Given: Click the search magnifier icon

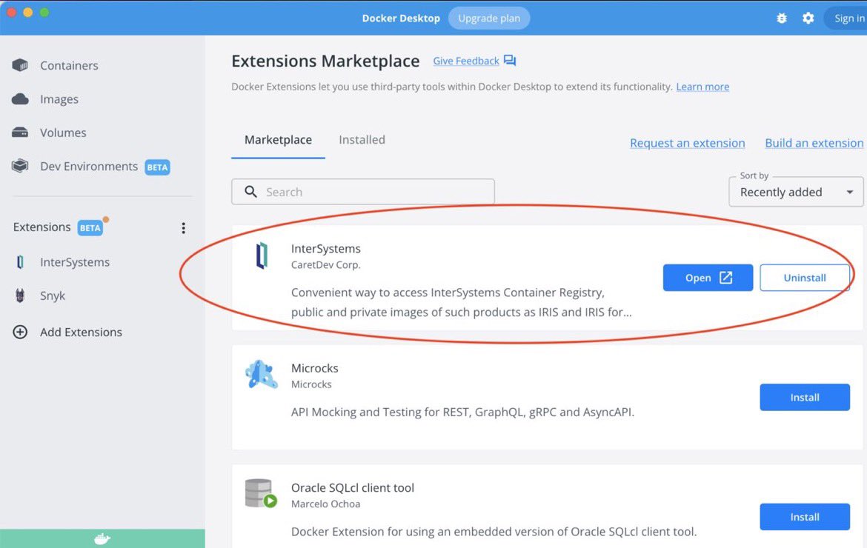Looking at the screenshot, I should (x=251, y=192).
